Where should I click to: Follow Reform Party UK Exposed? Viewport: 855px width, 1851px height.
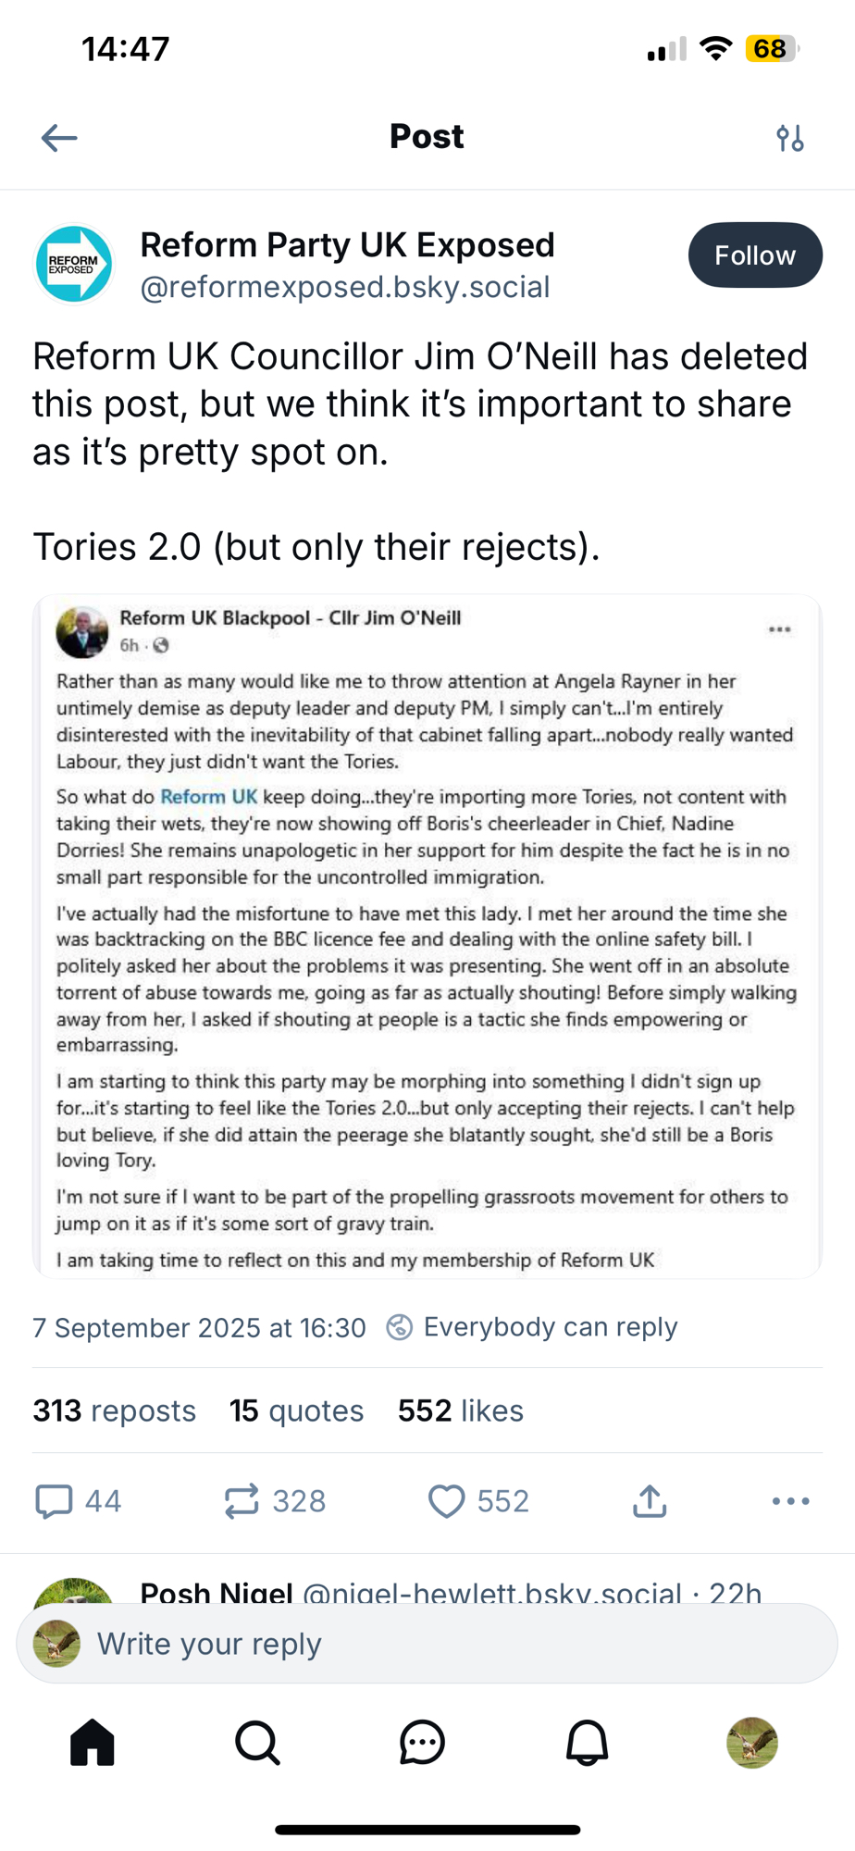[x=754, y=255]
